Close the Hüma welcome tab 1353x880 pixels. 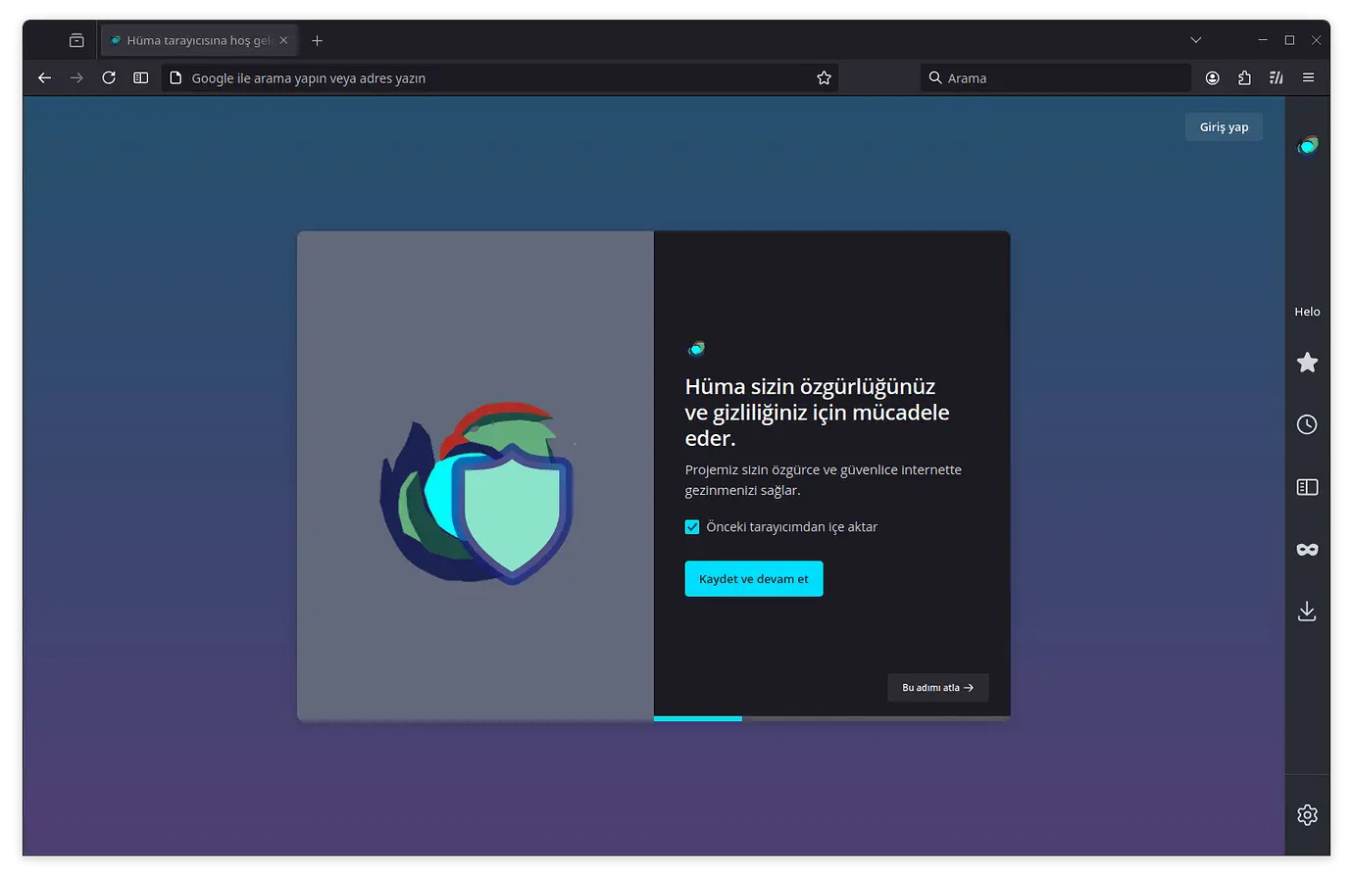point(283,40)
